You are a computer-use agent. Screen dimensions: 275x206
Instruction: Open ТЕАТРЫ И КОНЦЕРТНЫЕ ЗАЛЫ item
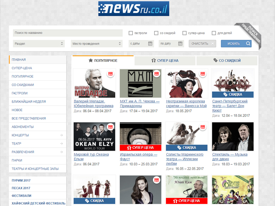[37, 169]
